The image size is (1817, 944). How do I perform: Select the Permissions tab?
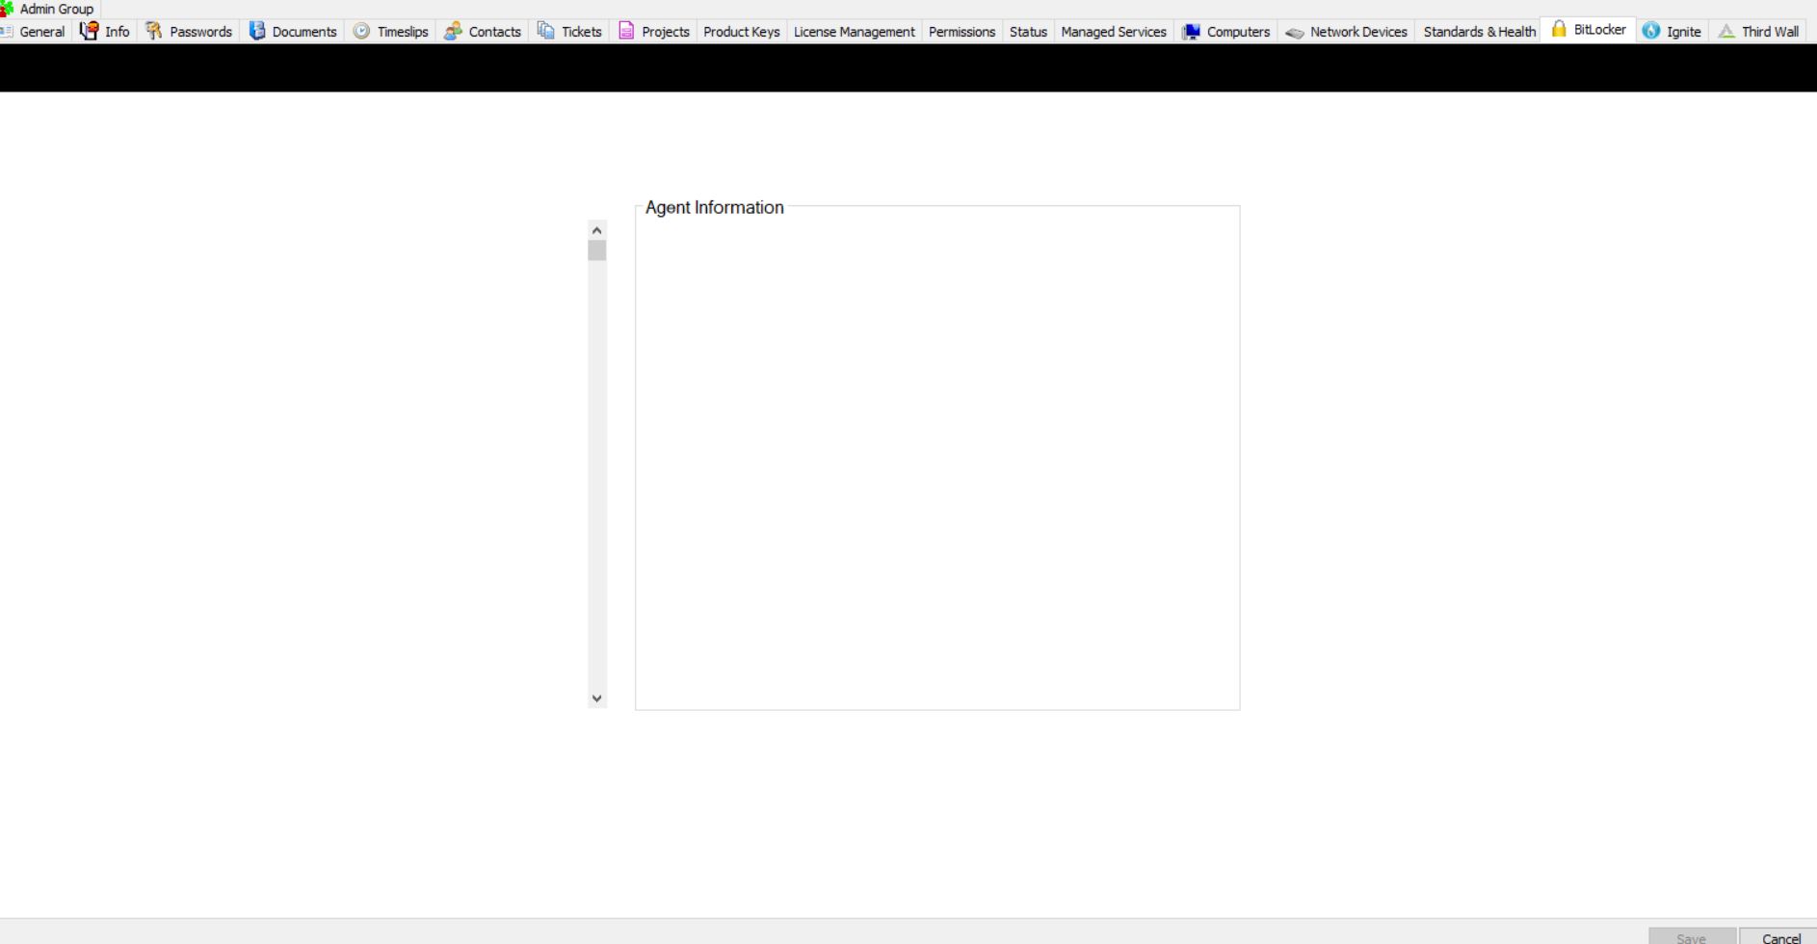point(961,32)
